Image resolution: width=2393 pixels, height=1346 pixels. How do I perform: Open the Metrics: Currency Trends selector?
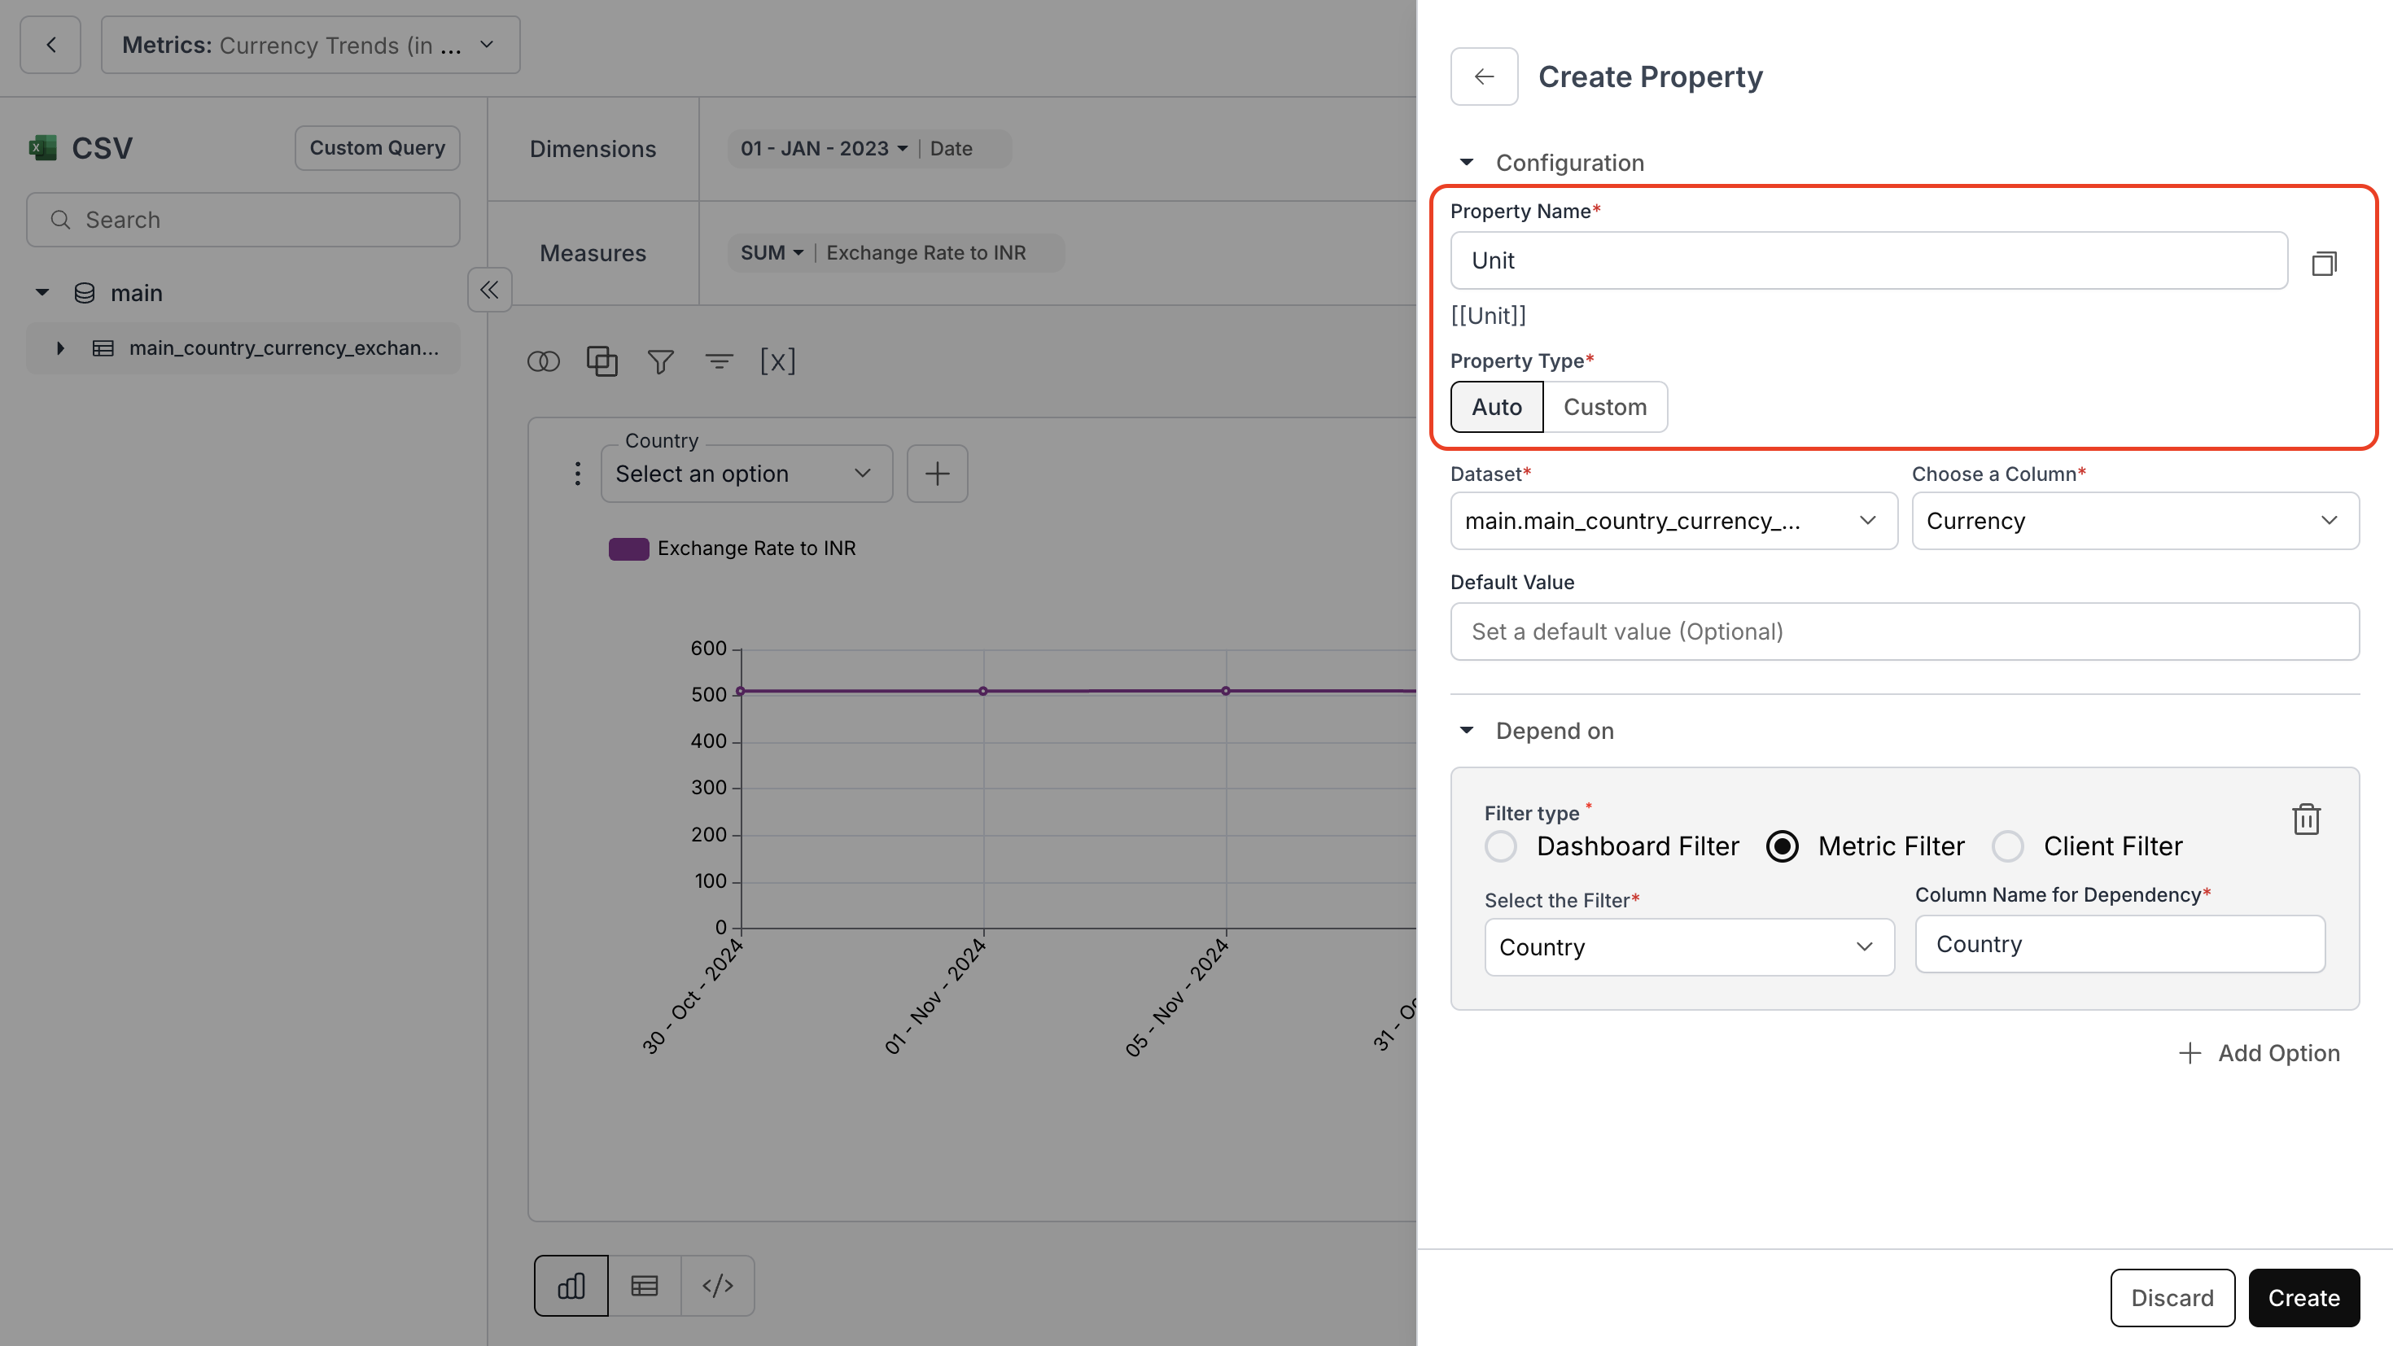[x=310, y=45]
